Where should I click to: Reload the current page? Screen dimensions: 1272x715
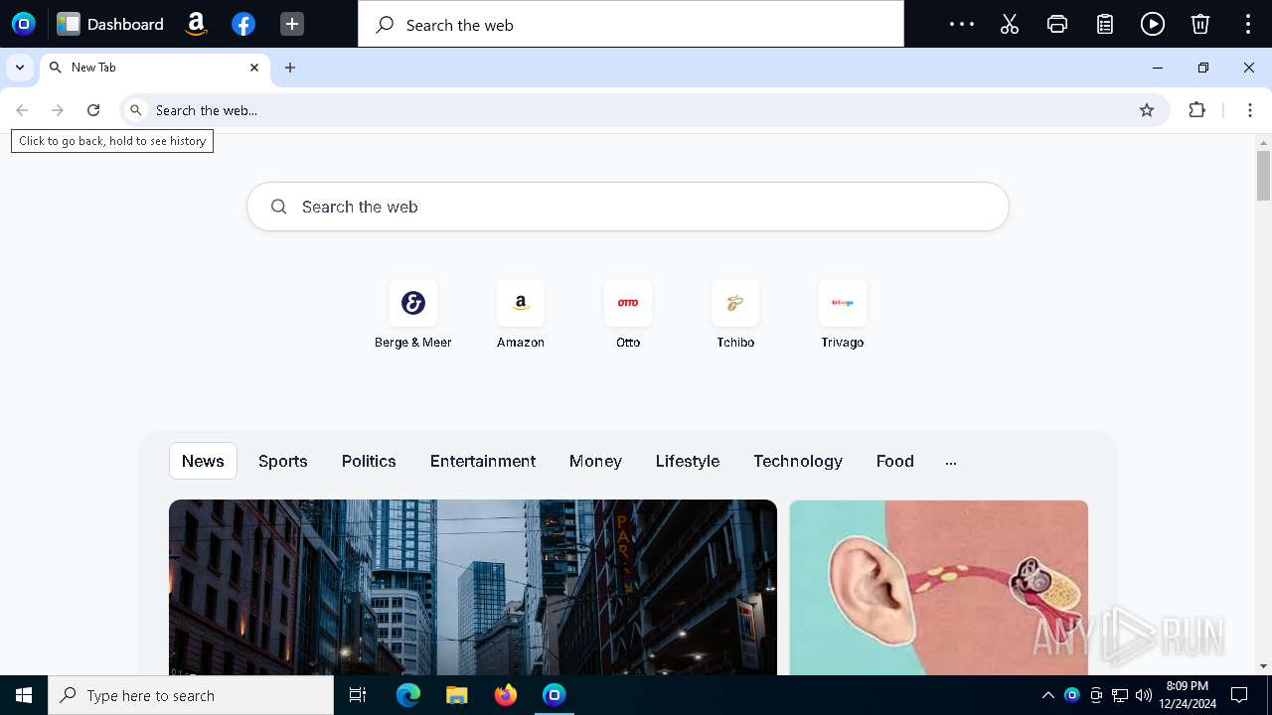(x=93, y=110)
